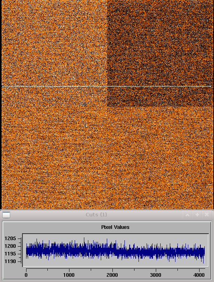This screenshot has height=282, width=214.
Task: Maximize the Cuts window with plus button
Action: click(197, 214)
